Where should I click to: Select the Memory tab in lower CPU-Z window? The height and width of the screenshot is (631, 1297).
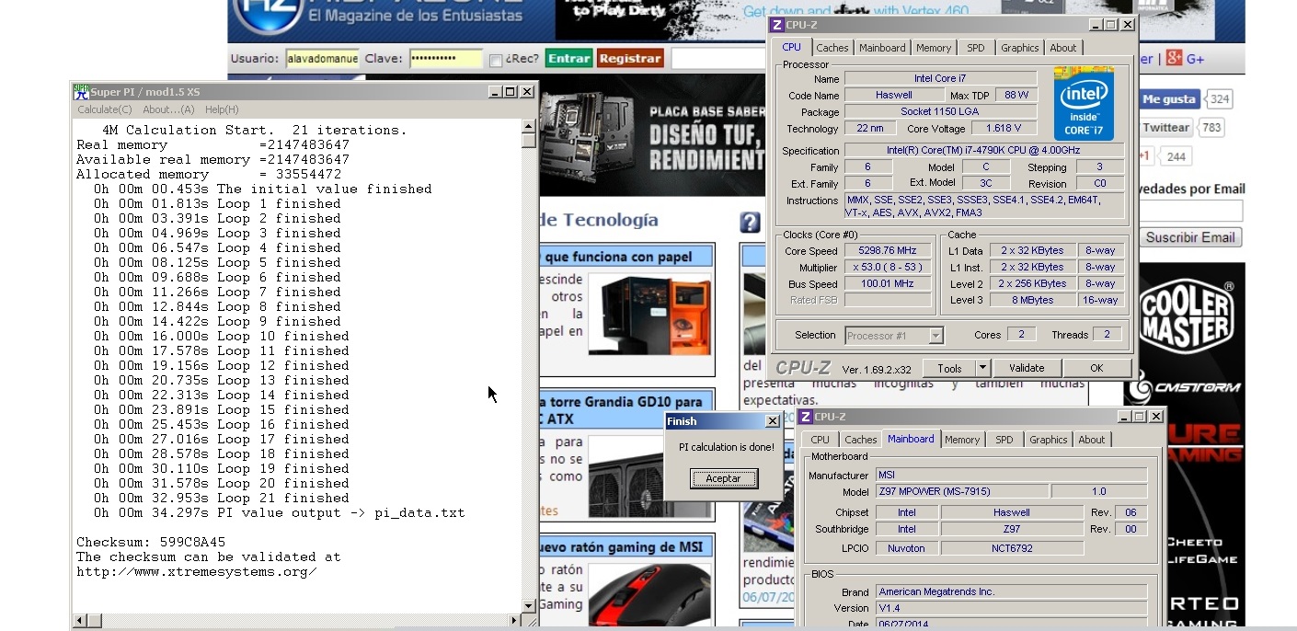(962, 440)
